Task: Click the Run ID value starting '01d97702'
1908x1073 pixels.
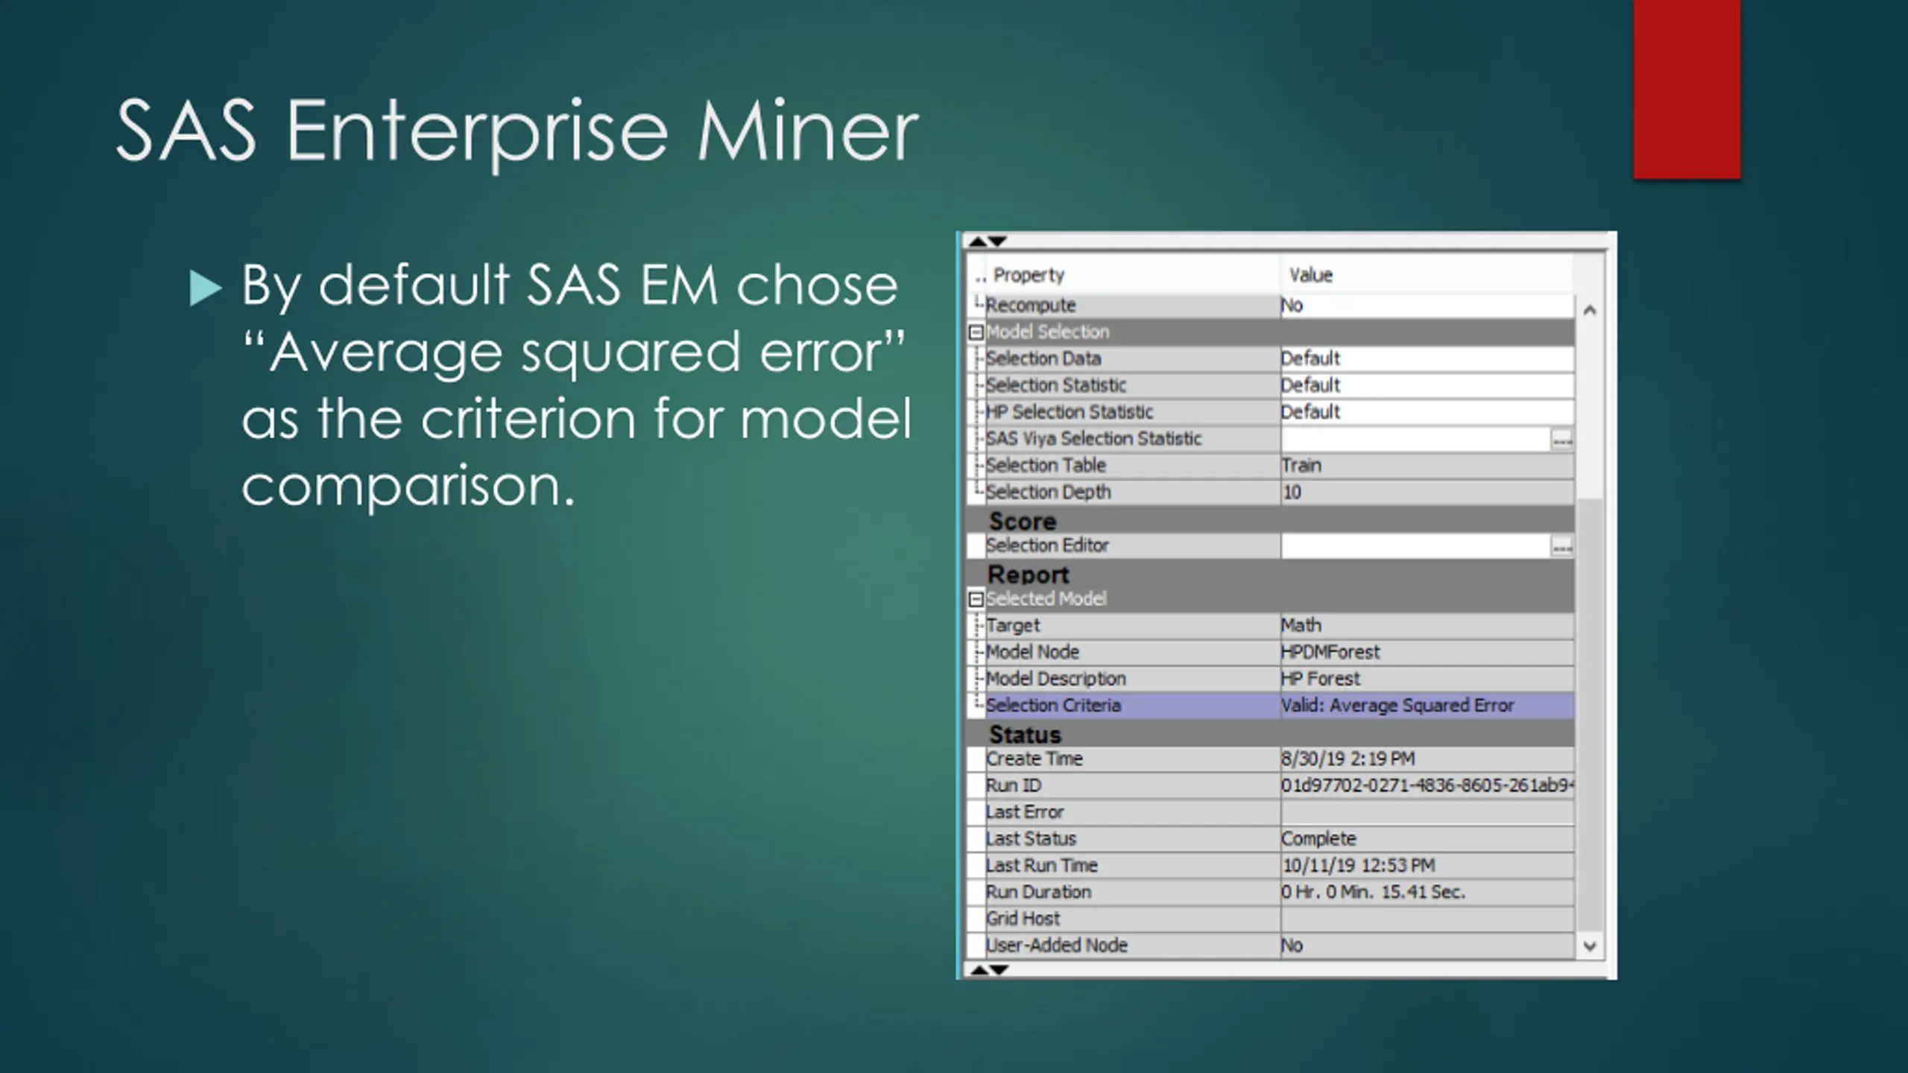Action: 1427,786
